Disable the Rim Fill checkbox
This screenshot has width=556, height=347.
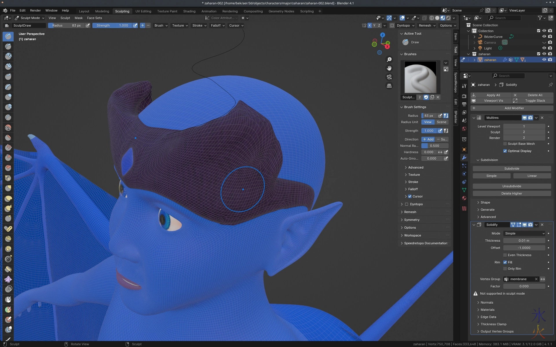click(505, 262)
